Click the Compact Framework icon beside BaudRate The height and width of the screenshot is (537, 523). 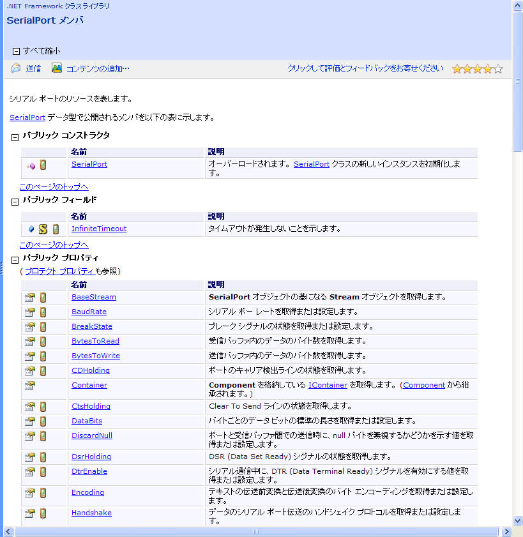tap(43, 312)
